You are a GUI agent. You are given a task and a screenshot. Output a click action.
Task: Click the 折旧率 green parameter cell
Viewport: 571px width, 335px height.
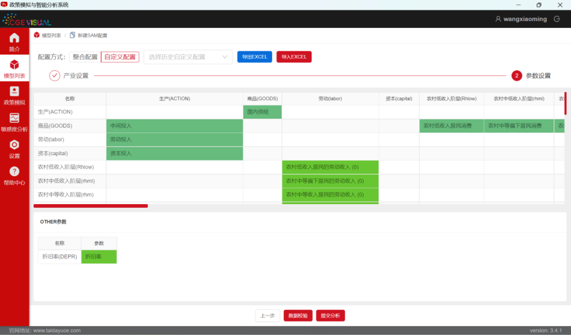pyautogui.click(x=99, y=256)
